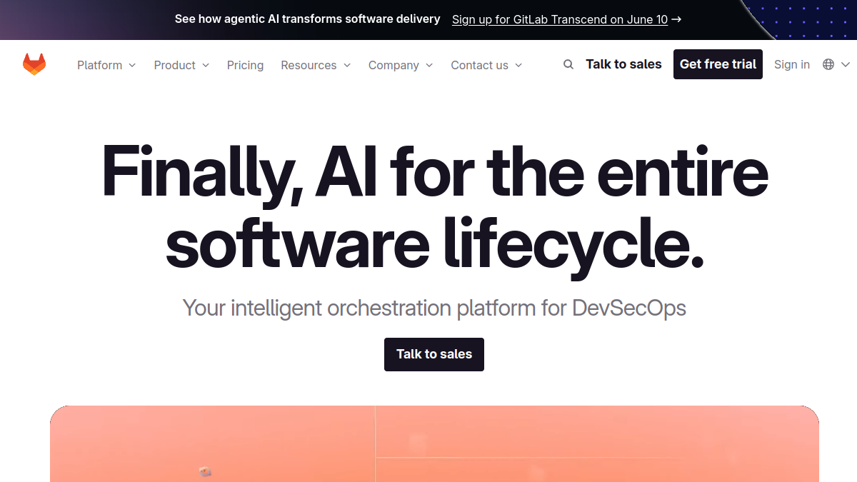Click the Talk to sales button under the hero subtitle
857x482 pixels.
click(x=434, y=354)
